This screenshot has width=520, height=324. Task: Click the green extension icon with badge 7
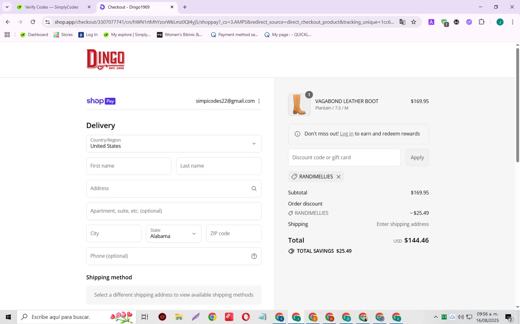(x=445, y=22)
